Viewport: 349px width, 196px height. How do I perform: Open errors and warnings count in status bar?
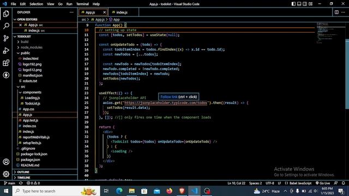(33, 183)
